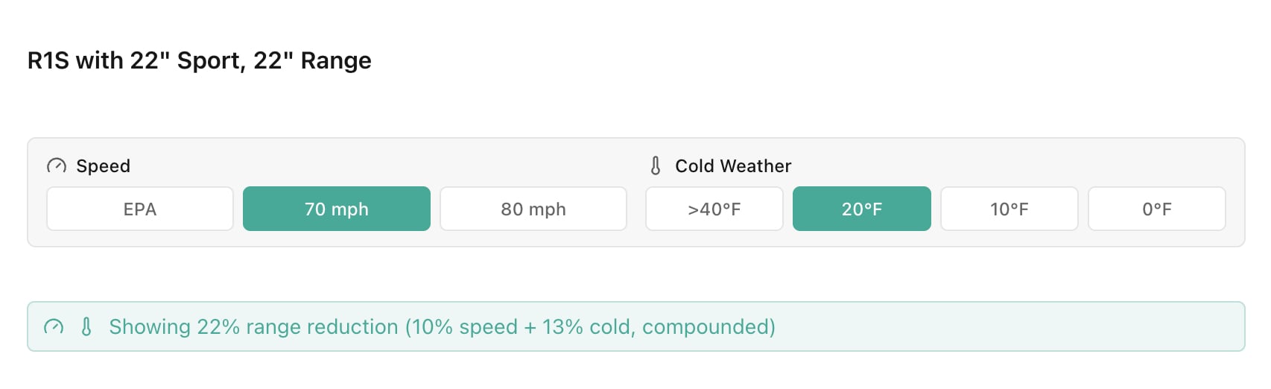This screenshot has height=389, width=1271.
Task: Choose the 70 mph speed setting
Action: pos(337,209)
